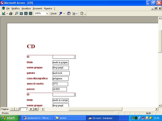Open the ? help menu
This screenshot has width=162, height=121.
point(55,9)
